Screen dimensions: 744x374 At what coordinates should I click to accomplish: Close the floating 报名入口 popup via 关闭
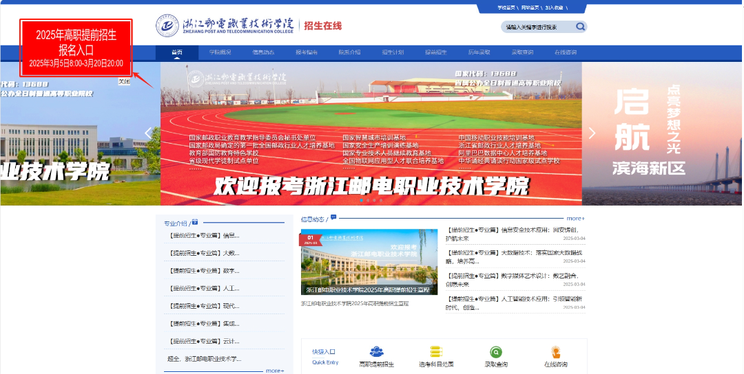click(x=124, y=81)
